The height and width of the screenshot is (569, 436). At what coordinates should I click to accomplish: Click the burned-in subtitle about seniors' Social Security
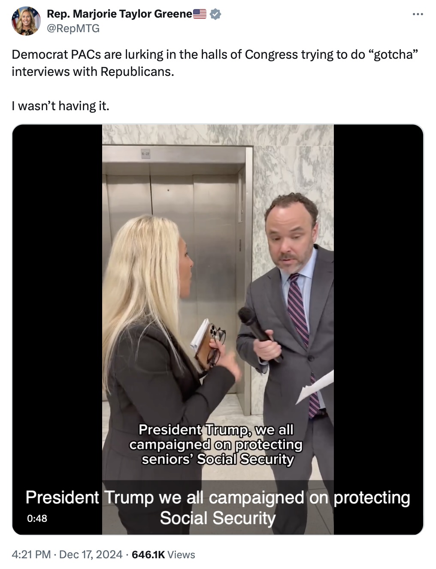[216, 445]
